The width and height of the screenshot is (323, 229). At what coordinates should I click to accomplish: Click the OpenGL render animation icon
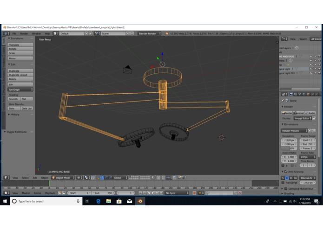pos(184,178)
